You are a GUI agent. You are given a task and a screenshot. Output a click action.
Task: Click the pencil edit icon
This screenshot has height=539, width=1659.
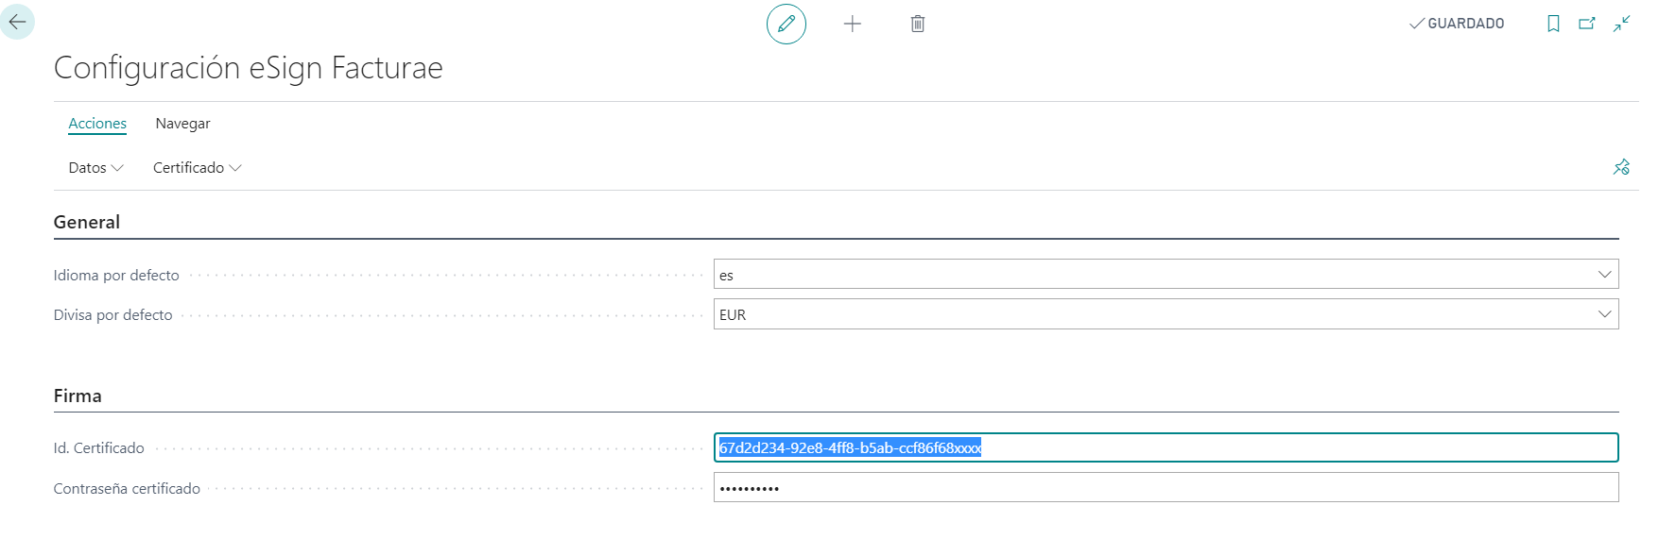[x=786, y=24]
